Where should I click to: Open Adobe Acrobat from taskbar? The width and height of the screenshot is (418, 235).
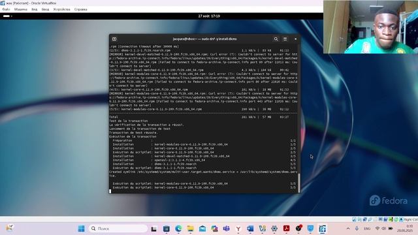click(x=286, y=228)
